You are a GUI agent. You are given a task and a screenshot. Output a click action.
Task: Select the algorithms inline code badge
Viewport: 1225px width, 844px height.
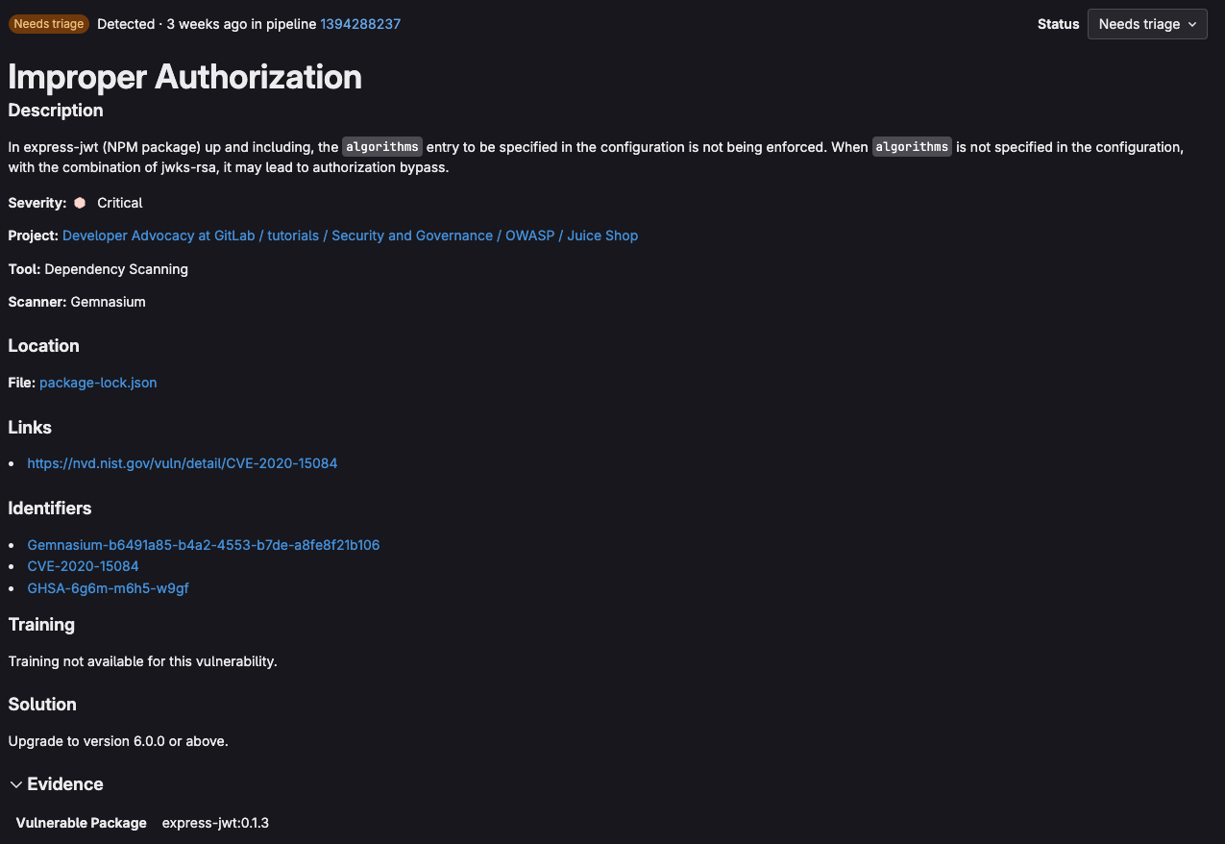tap(381, 146)
